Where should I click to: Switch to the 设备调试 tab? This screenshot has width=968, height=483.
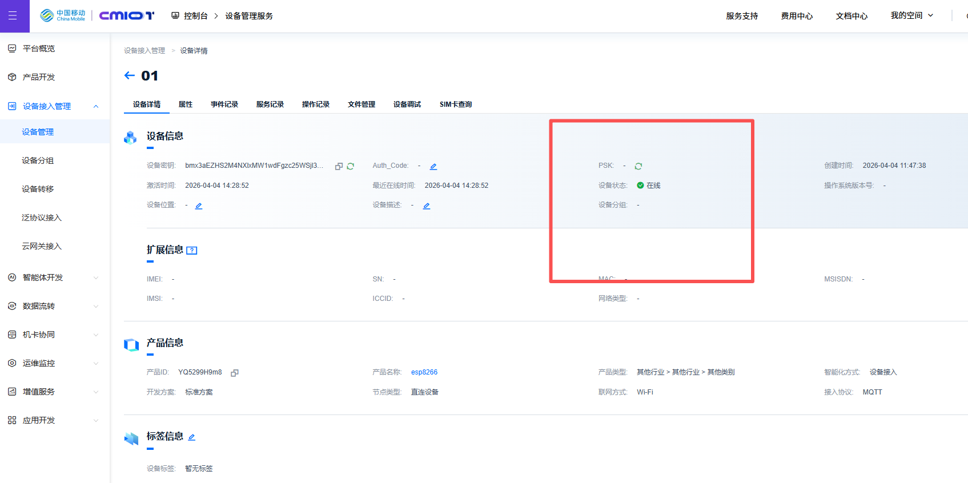click(407, 104)
